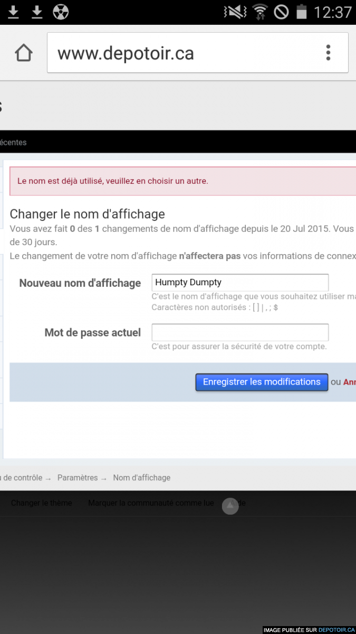Open Nom d'affichage breadcrumb link
356x634 pixels.
pyautogui.click(x=142, y=478)
